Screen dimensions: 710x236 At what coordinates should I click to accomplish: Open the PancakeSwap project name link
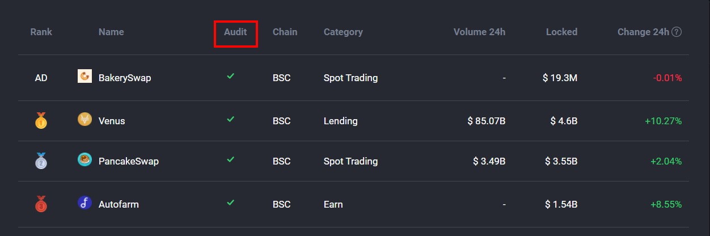tap(129, 162)
